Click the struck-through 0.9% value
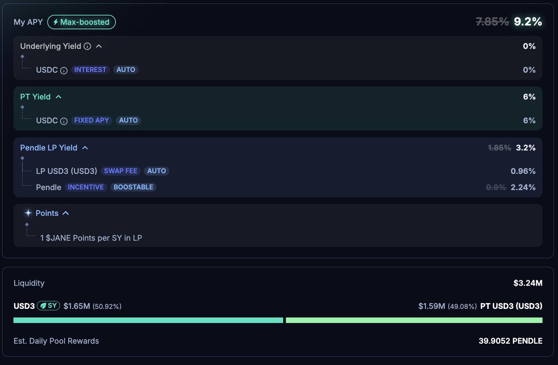Image resolution: width=558 pixels, height=365 pixels. click(x=496, y=187)
